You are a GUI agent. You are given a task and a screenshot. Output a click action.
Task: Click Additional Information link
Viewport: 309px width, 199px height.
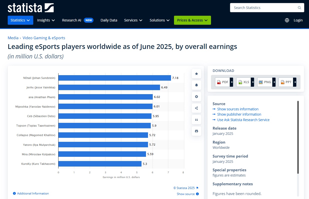[33, 194]
